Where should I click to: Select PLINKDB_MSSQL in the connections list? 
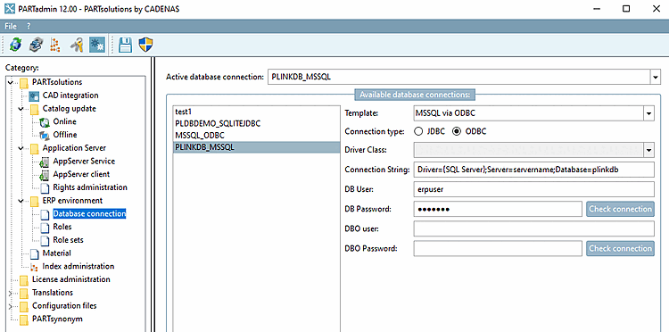click(256, 147)
